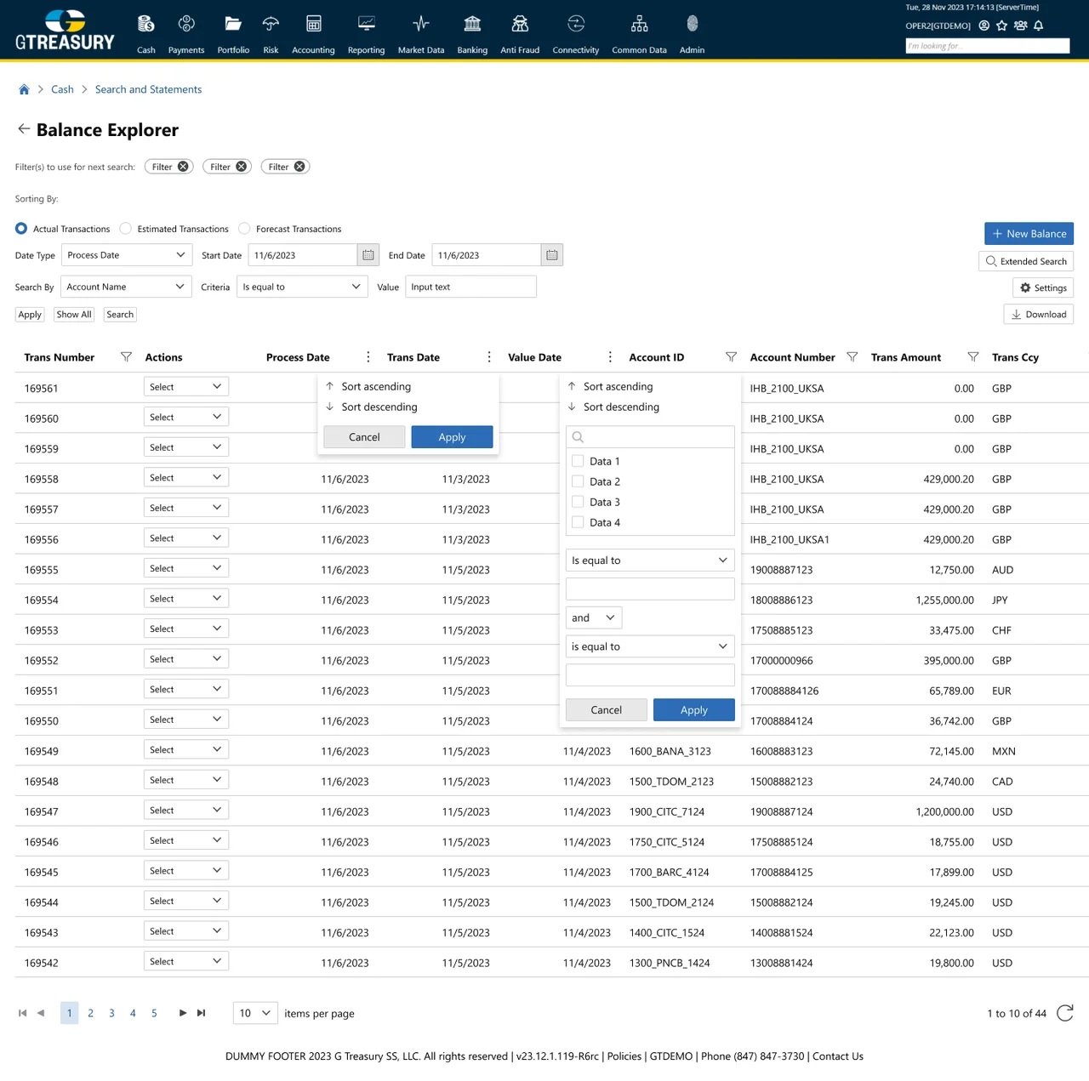The width and height of the screenshot is (1089, 1081).
Task: Open the Admin fingerprint icon
Action: pyautogui.click(x=693, y=24)
